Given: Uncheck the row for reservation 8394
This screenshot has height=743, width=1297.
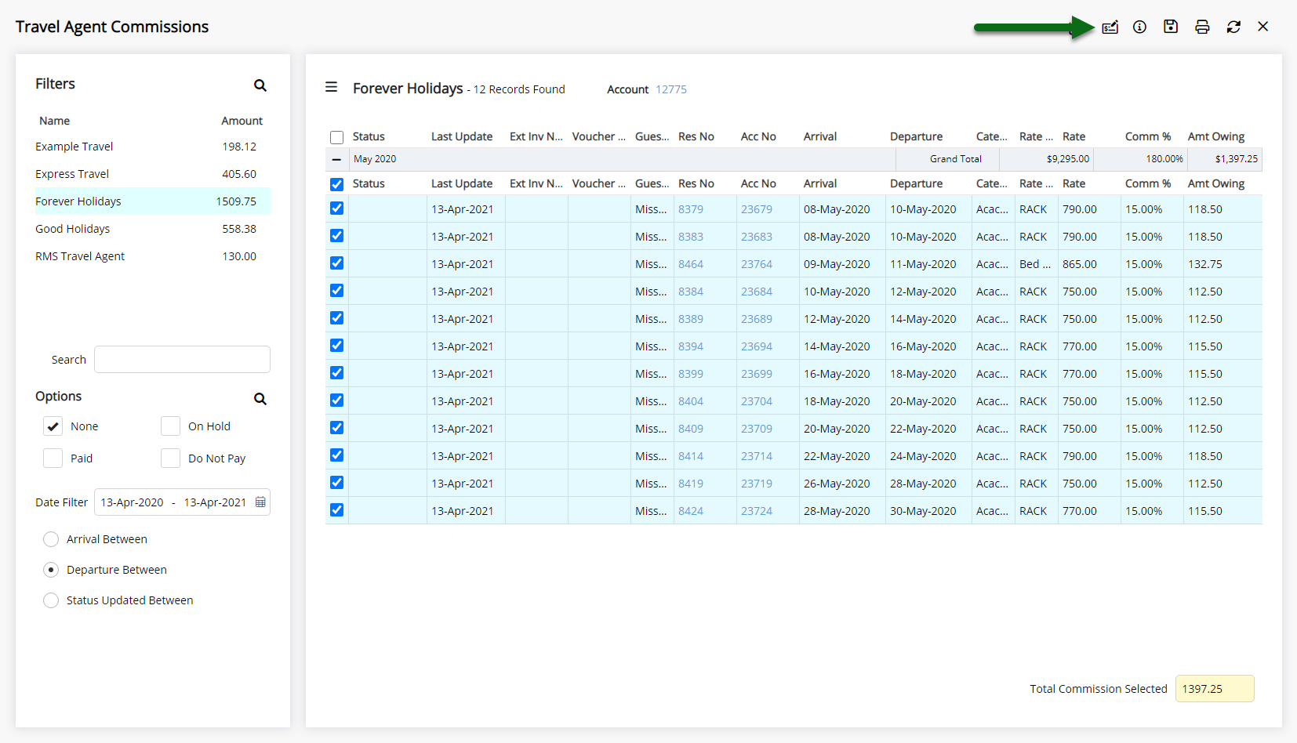Looking at the screenshot, I should pyautogui.click(x=337, y=346).
